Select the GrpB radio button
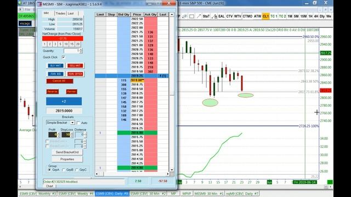 (64, 170)
